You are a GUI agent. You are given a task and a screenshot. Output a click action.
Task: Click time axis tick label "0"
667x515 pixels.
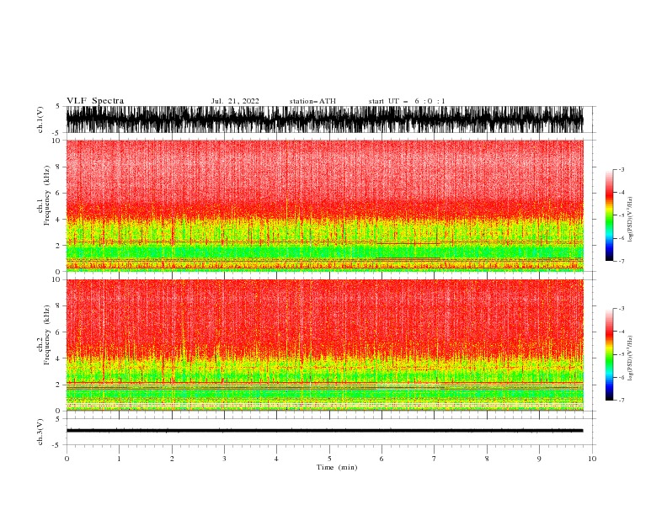pyautogui.click(x=67, y=459)
